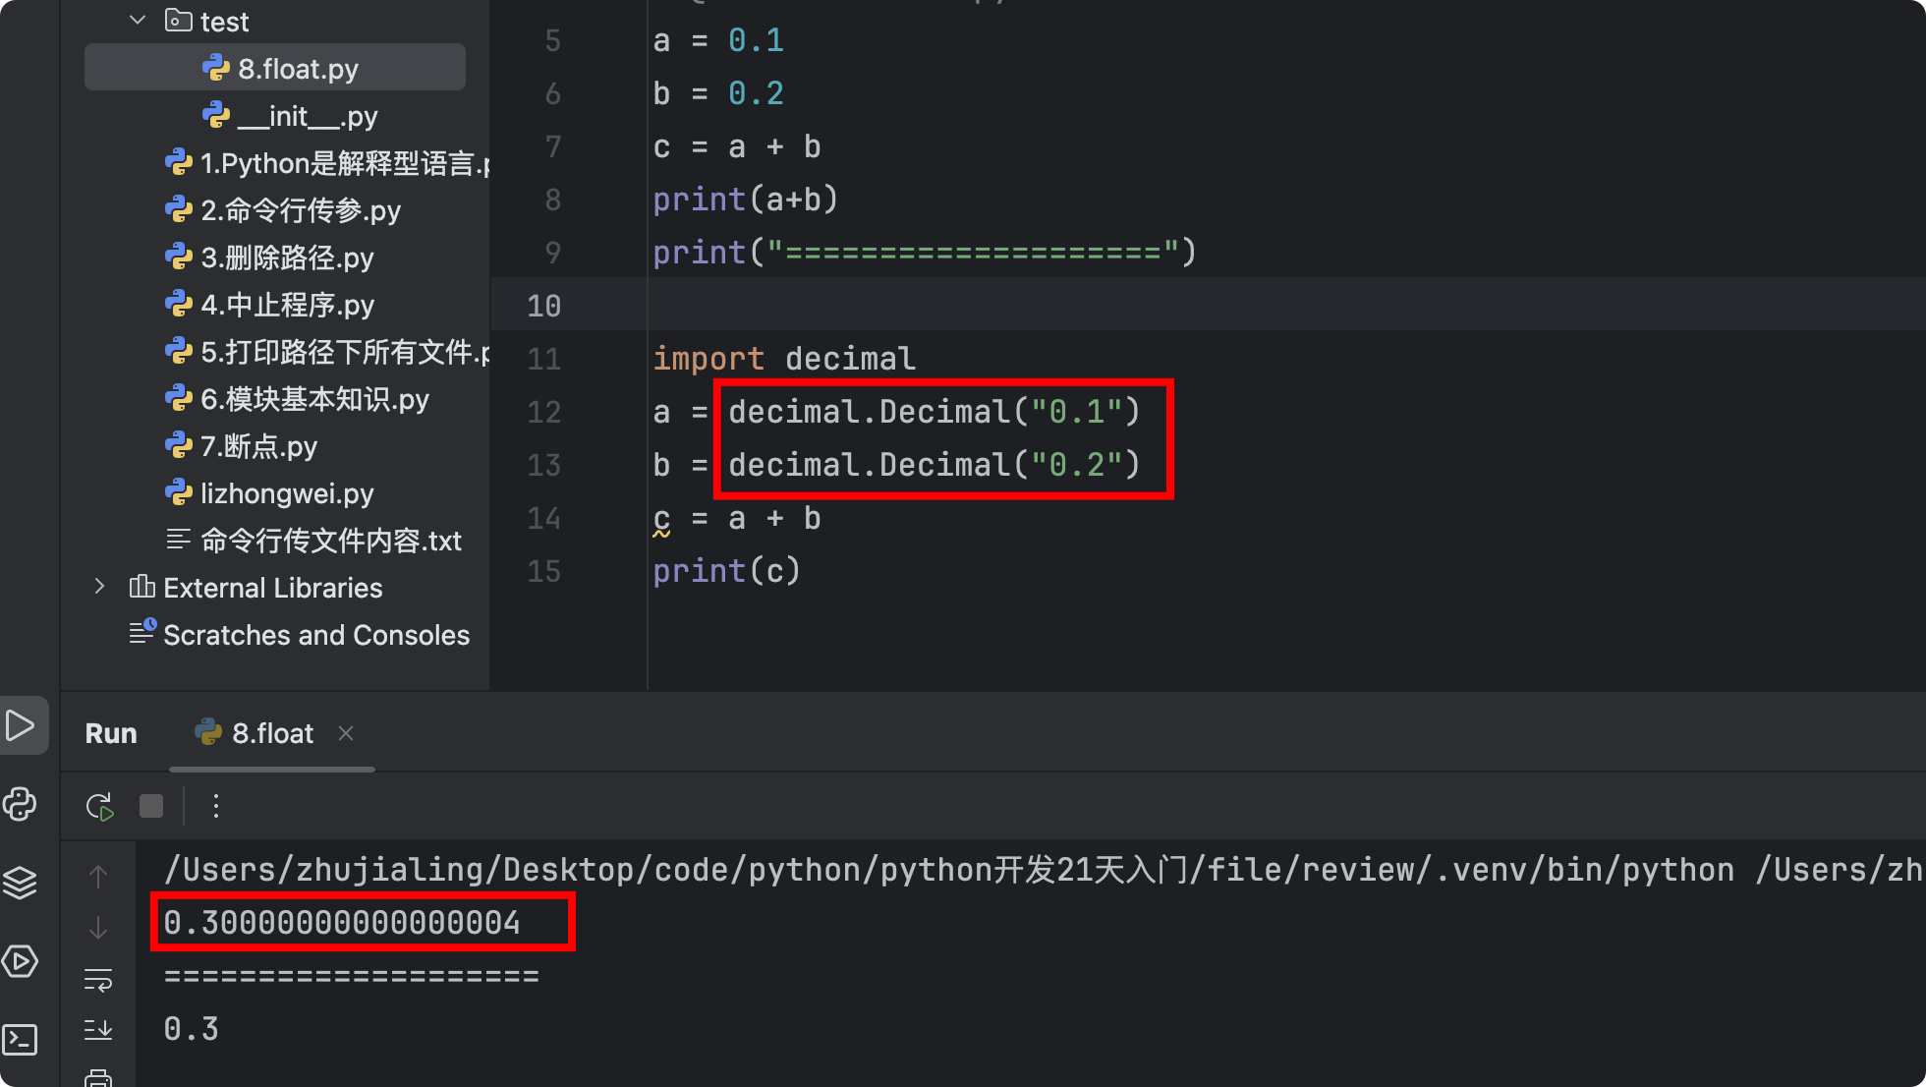Screen dimensions: 1926x1087
Task: Expand External Libraries node
Action: point(99,587)
